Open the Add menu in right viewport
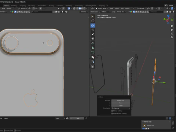Screen dimensions: 176x132 point(122,8)
